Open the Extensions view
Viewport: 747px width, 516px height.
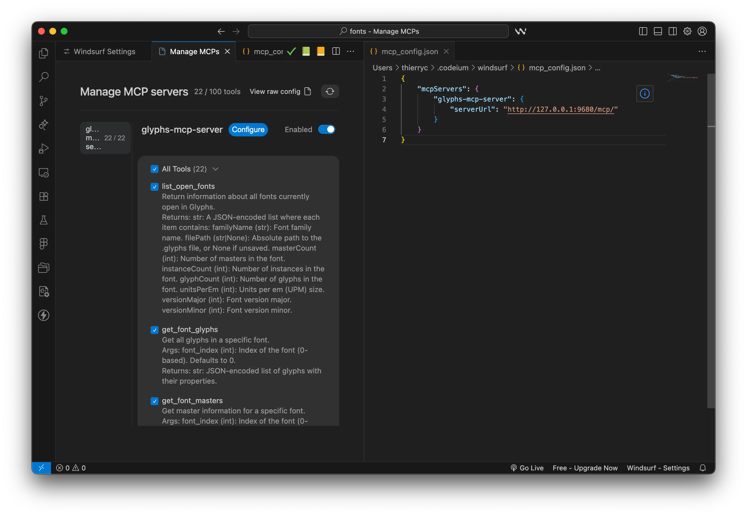click(44, 196)
